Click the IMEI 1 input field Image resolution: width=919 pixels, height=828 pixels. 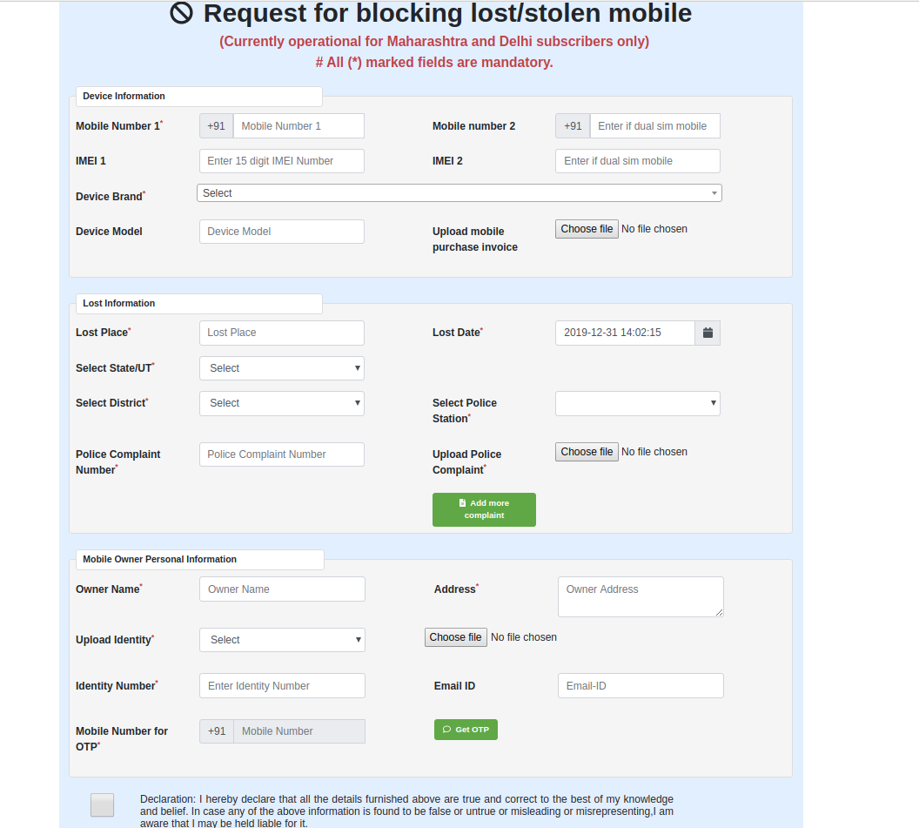click(282, 161)
